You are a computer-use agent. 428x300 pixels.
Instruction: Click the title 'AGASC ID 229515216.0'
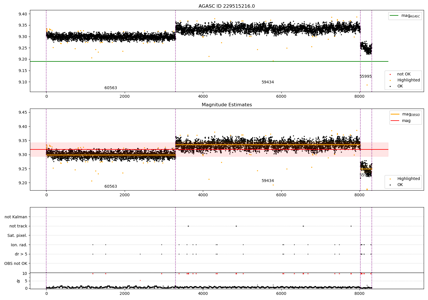[227, 6]
